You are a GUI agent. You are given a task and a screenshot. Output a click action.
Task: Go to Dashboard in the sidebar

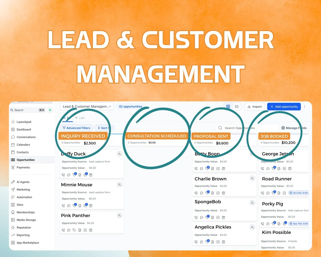(24, 130)
